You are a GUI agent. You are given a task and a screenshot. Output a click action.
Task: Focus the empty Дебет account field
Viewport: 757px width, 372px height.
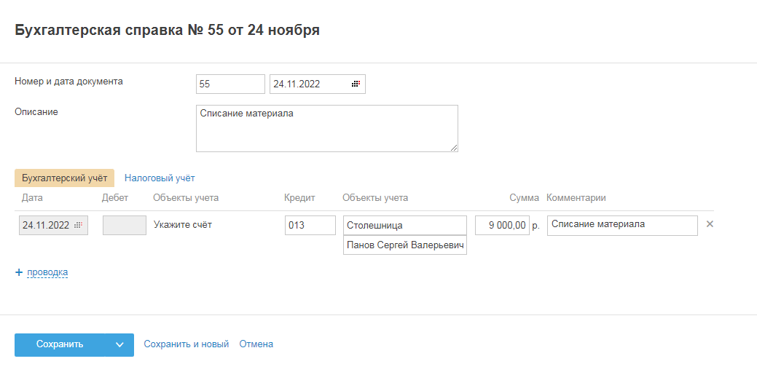point(125,226)
